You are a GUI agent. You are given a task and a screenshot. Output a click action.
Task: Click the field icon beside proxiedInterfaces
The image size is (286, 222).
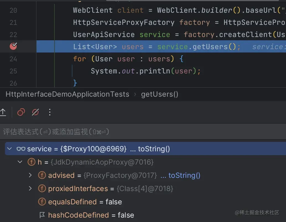click(x=42, y=189)
